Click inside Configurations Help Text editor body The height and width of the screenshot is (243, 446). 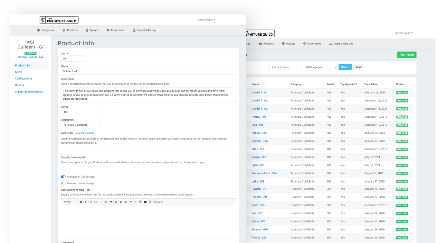148,221
